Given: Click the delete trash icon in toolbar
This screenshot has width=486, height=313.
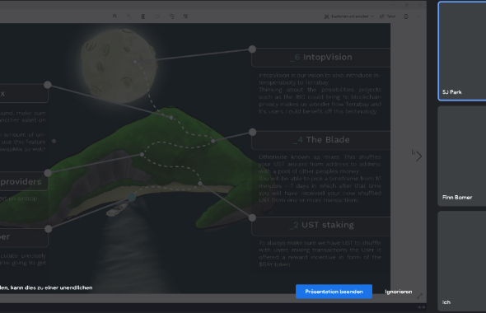Looking at the screenshot, I should point(143,16).
